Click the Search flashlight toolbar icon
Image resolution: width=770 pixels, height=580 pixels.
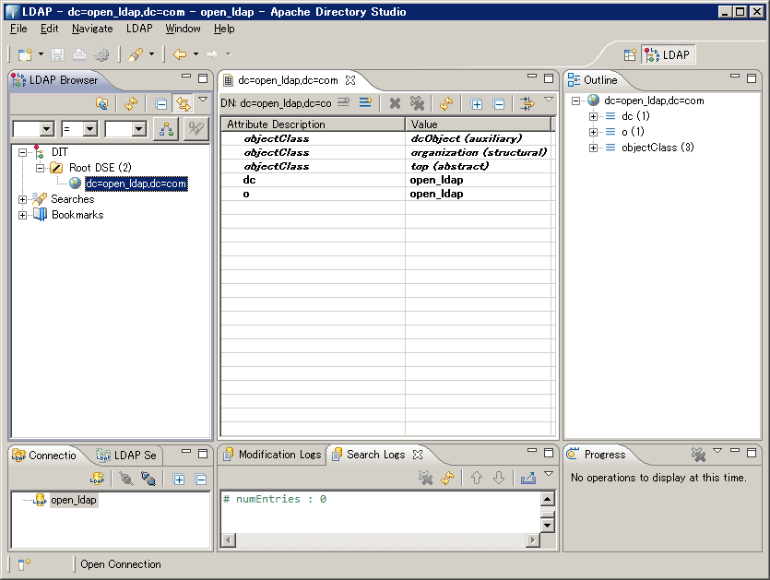pyautogui.click(x=136, y=54)
